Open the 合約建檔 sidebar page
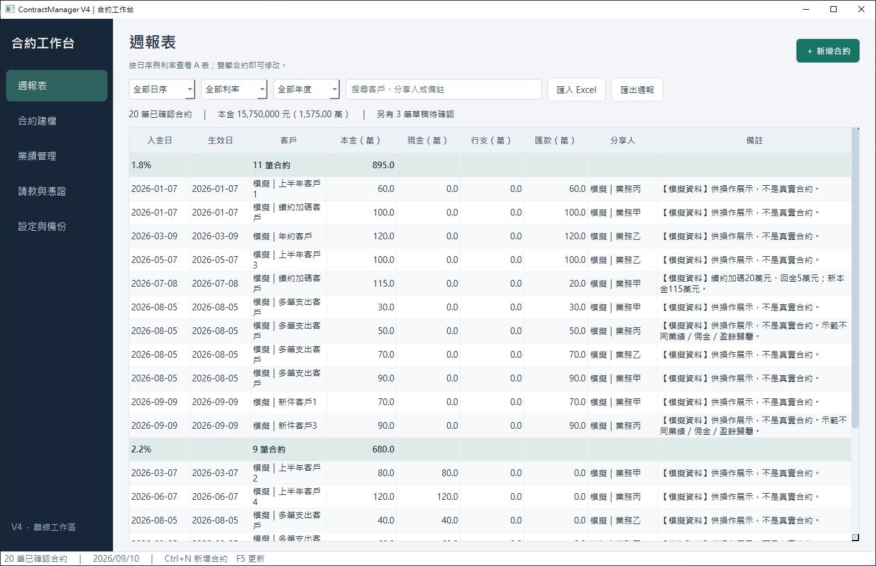This screenshot has height=566, width=876. coord(56,121)
